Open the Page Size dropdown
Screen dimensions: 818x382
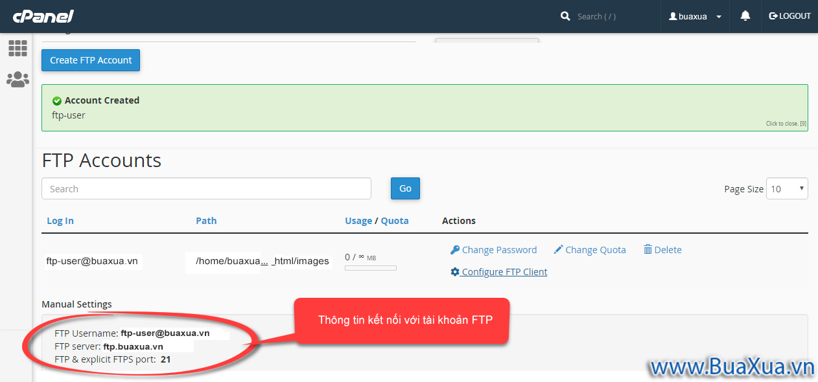tap(787, 188)
